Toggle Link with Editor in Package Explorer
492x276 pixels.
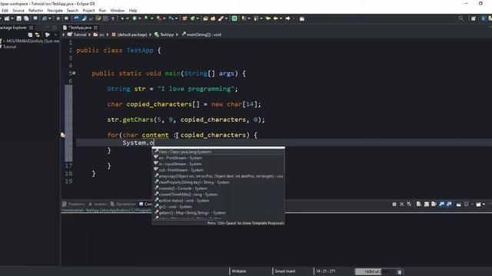[38, 34]
